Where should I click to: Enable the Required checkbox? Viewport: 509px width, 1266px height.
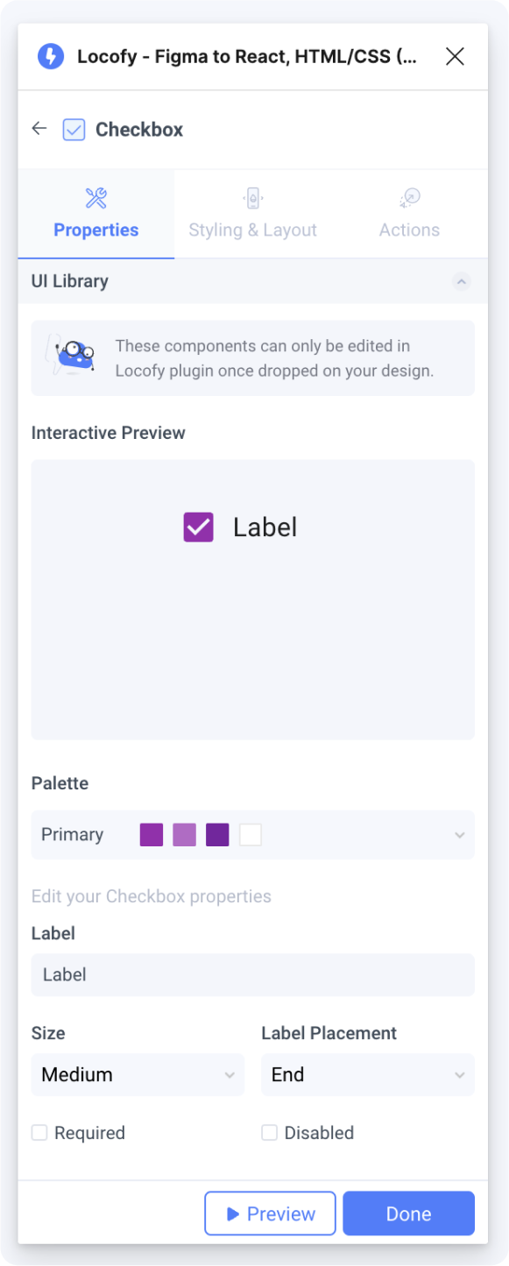point(39,1132)
